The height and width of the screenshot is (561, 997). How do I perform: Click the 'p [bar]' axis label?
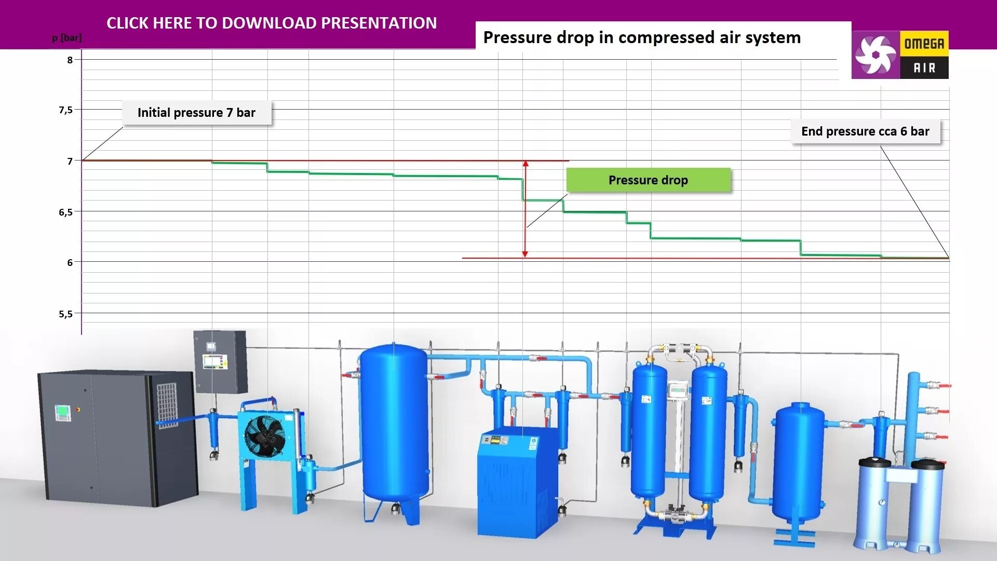click(x=66, y=37)
